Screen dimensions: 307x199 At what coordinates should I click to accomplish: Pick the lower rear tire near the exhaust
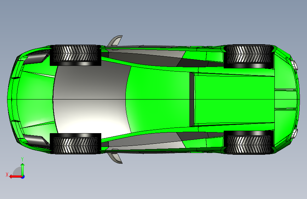249,142
